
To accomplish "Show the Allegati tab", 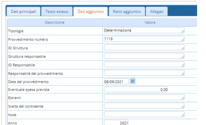I will coord(157,12).
